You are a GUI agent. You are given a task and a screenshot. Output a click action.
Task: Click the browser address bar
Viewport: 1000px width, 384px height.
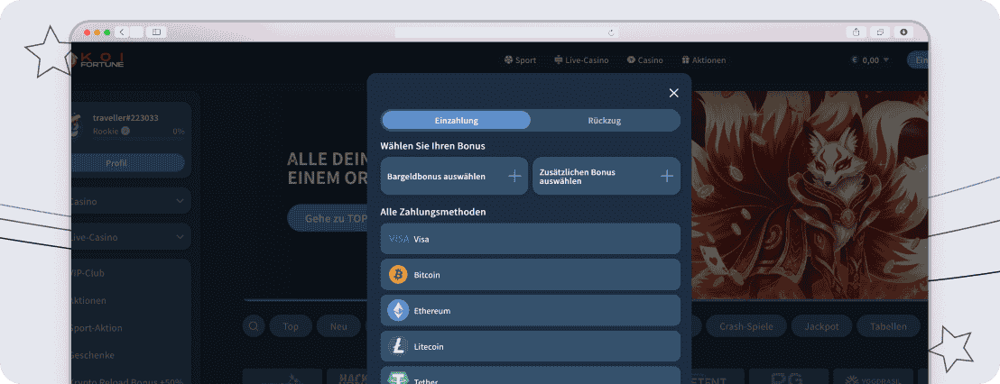pyautogui.click(x=507, y=32)
